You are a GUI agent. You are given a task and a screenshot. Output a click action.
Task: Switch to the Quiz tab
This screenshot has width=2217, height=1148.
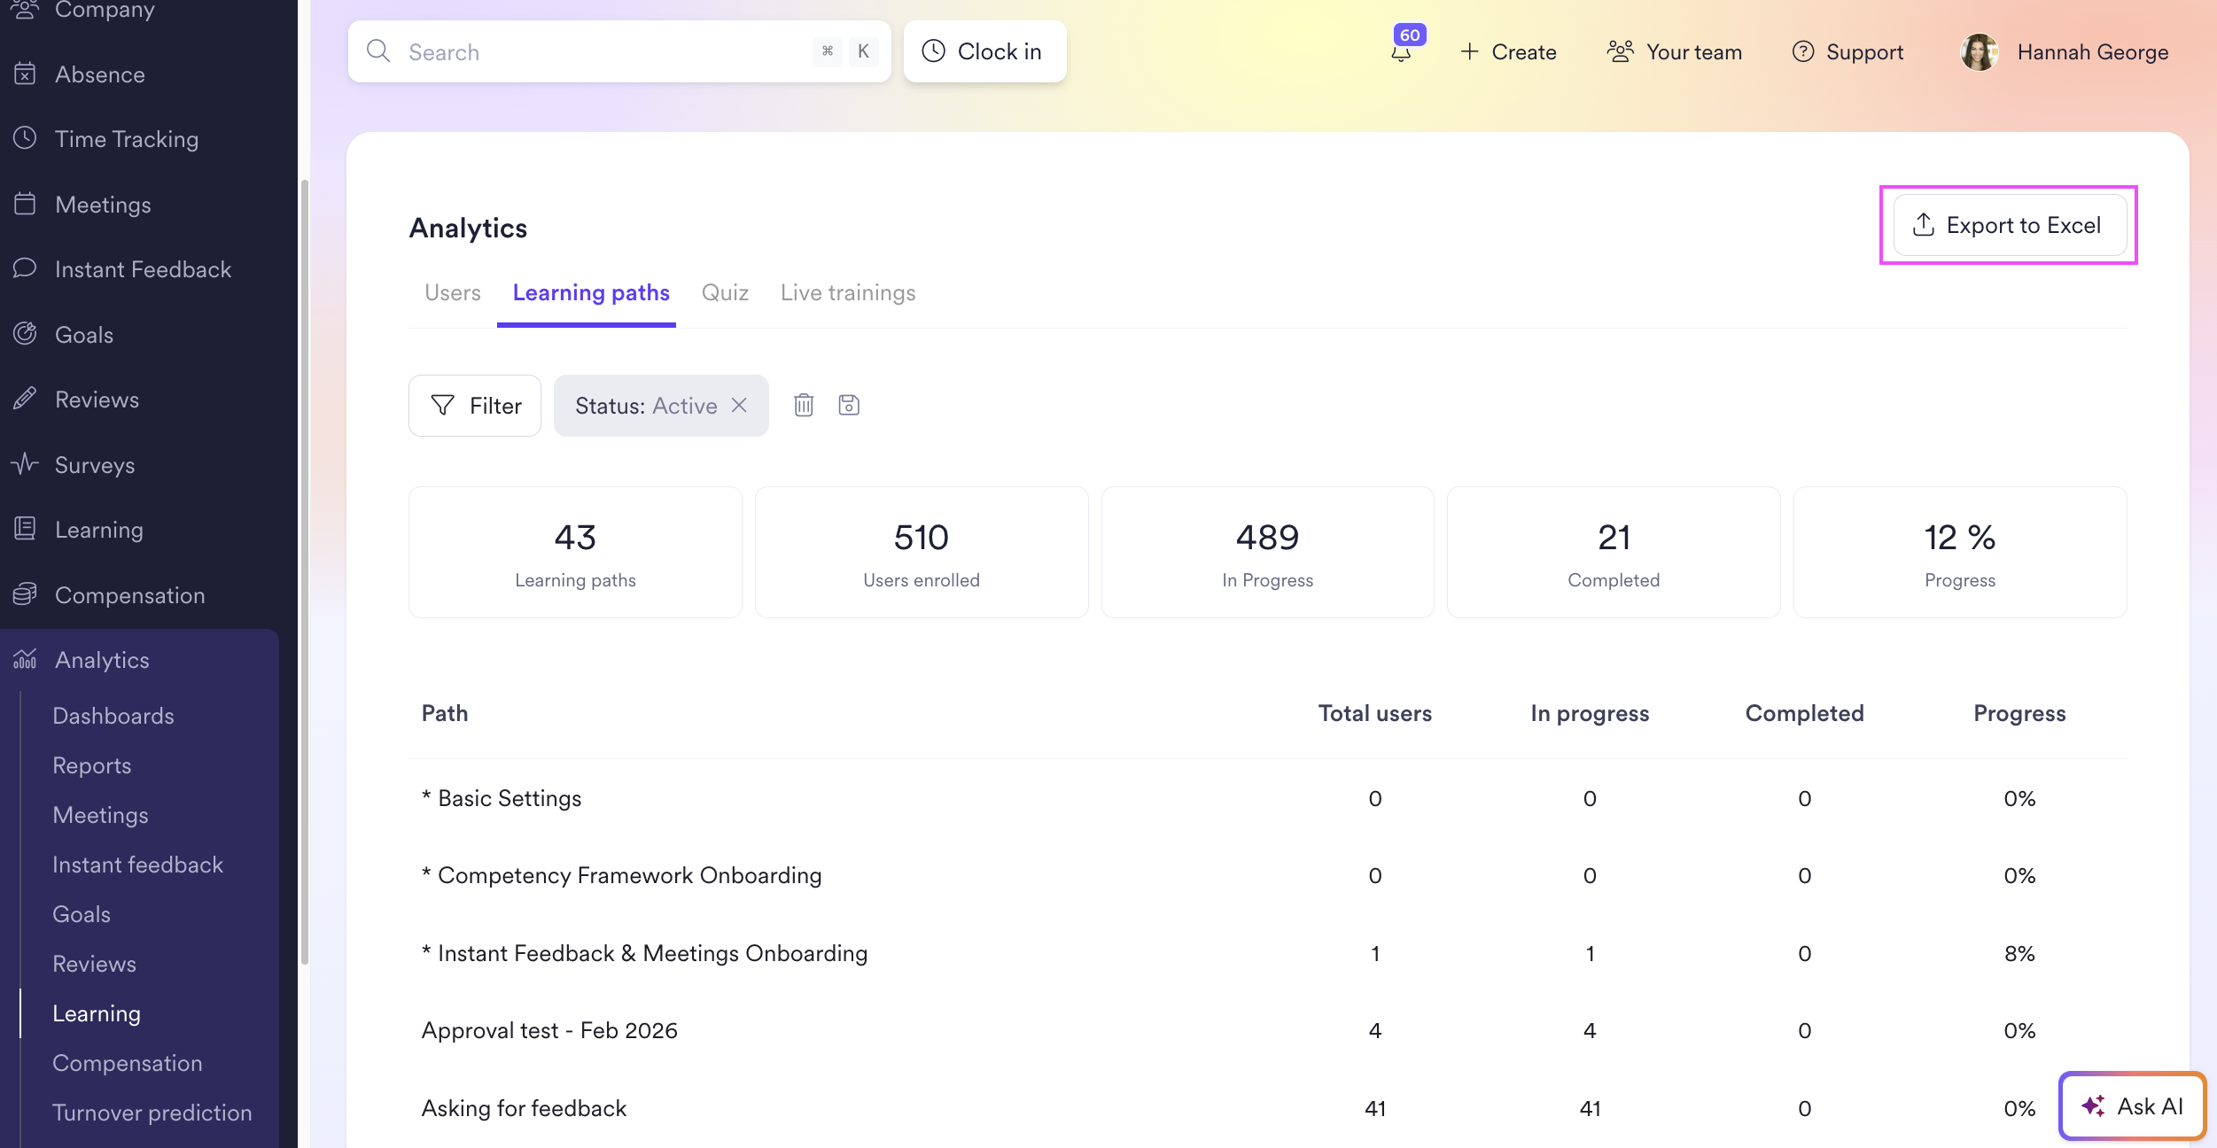coord(725,293)
